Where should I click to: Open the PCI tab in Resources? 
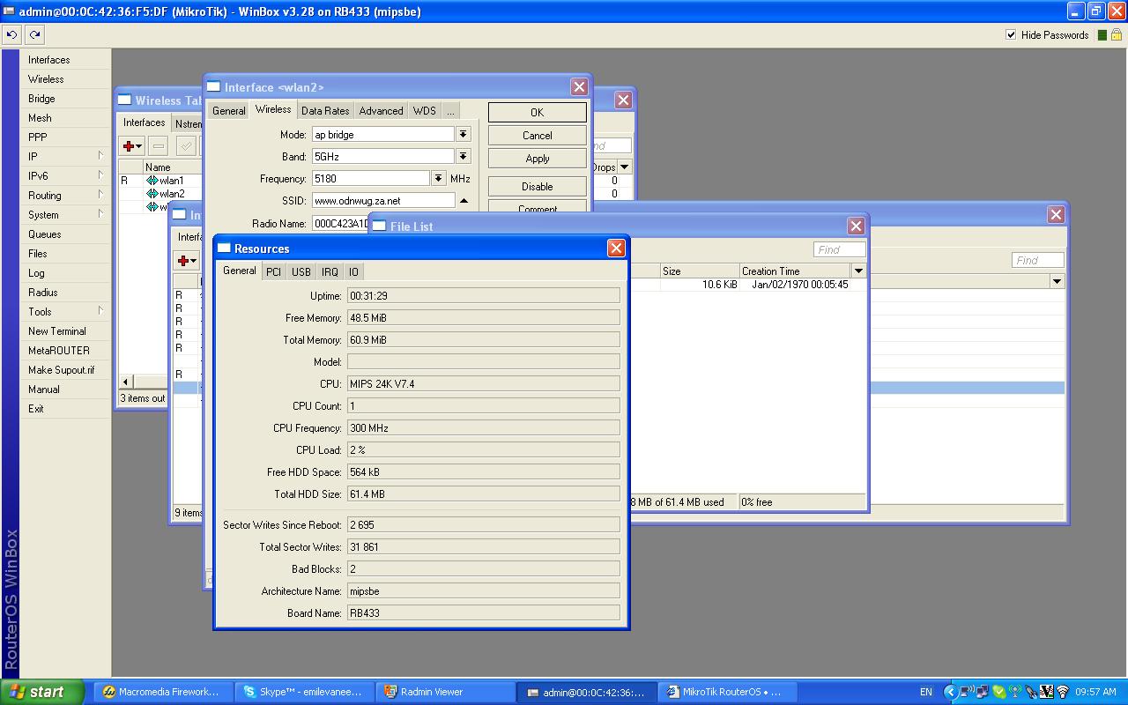click(x=274, y=272)
